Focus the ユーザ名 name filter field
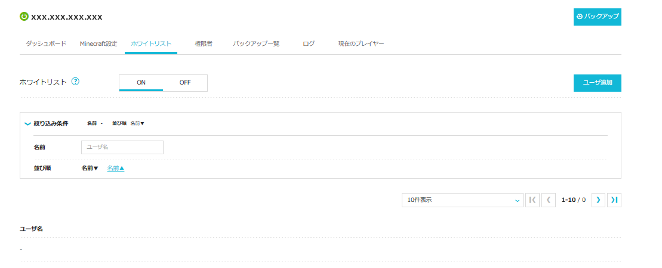Screen dimensions: 662x268 (122, 147)
